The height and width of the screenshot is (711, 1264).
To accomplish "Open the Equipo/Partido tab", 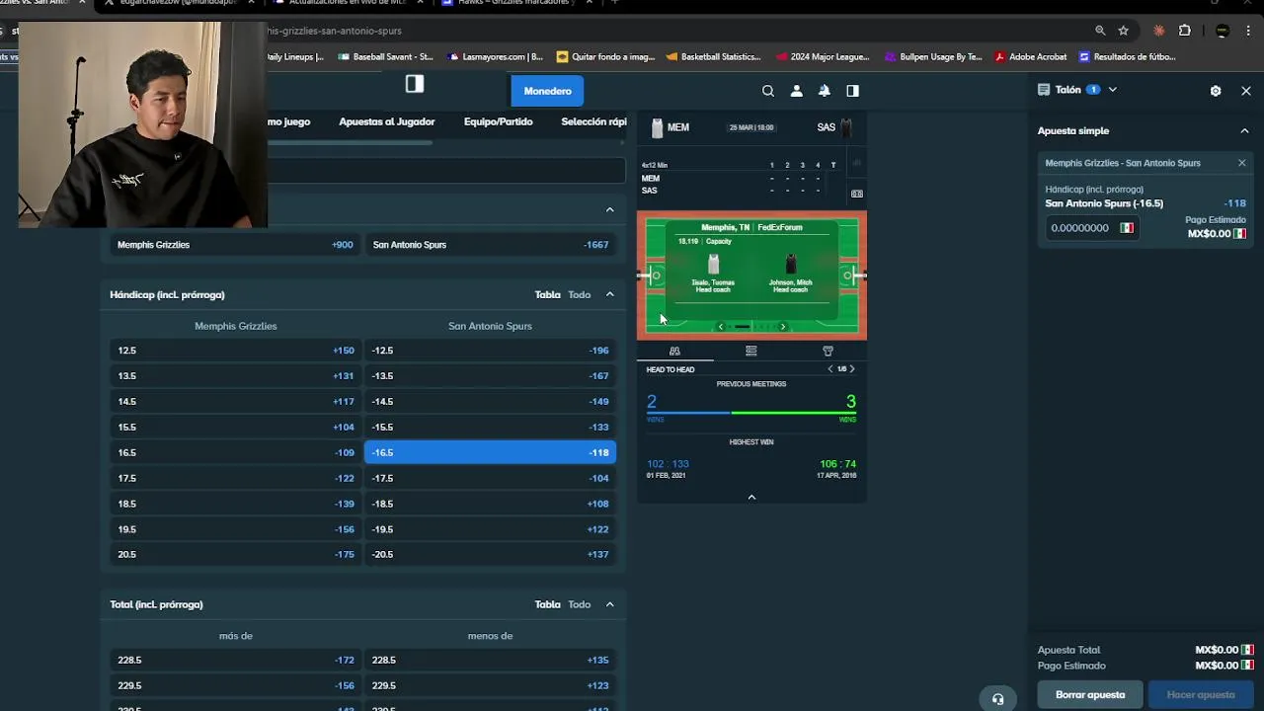I will tap(498, 121).
